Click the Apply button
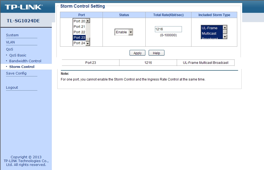 pyautogui.click(x=137, y=53)
